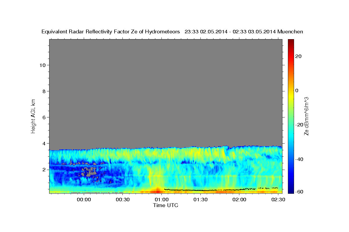Image resolution: width=349 pixels, height=232 pixels.
Task: Click the 2 km height tick label
Action: tap(44, 169)
